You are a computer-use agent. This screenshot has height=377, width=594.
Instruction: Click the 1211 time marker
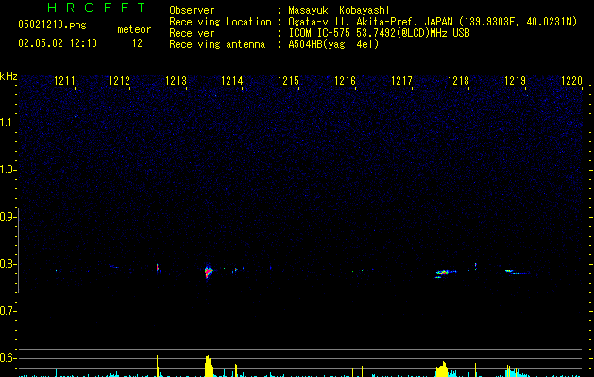[x=64, y=81]
